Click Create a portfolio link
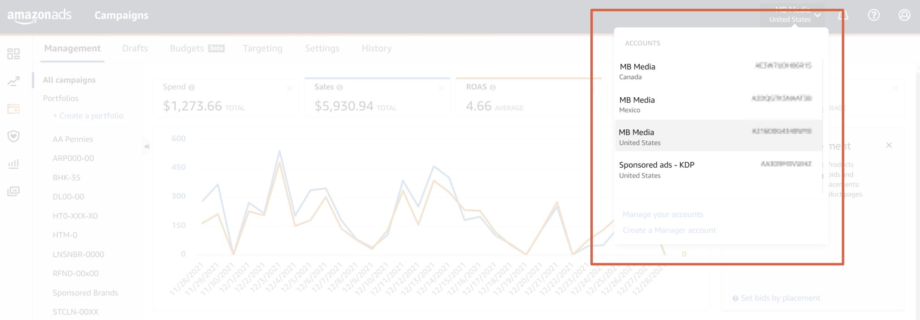This screenshot has width=920, height=320. click(x=88, y=116)
